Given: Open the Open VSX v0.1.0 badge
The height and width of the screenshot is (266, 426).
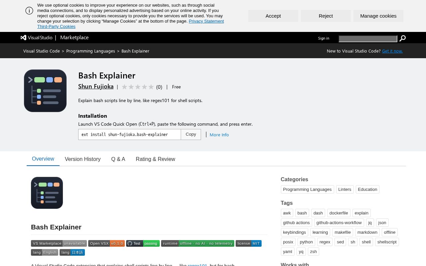Looking at the screenshot, I should tap(106, 243).
